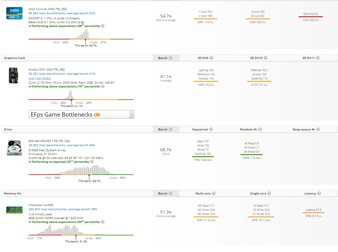338x252 pixels.
Task: Open the MSI(1462 8D92) link
Action: click(x=40, y=79)
